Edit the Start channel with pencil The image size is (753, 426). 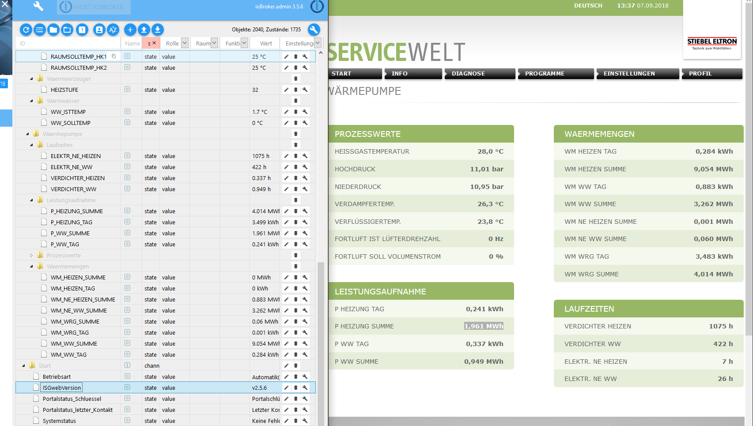click(x=286, y=366)
